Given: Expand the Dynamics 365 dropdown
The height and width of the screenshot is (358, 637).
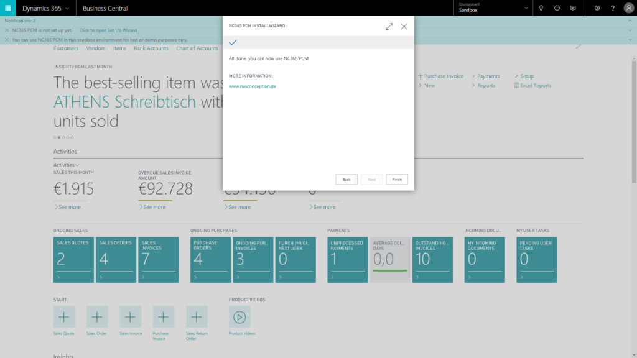Looking at the screenshot, I should (x=67, y=8).
